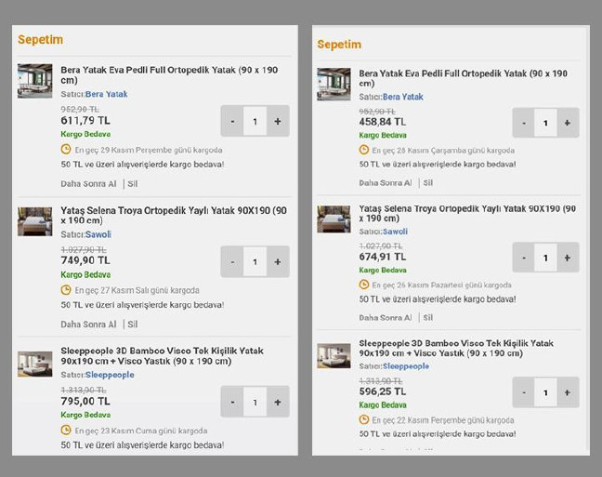Increase quantity of Bera Yatak priced 611,79 TL

tap(277, 122)
